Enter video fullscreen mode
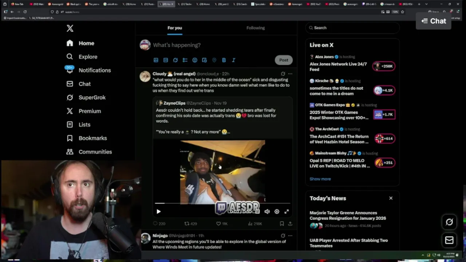This screenshot has height=262, width=466. pyautogui.click(x=287, y=211)
